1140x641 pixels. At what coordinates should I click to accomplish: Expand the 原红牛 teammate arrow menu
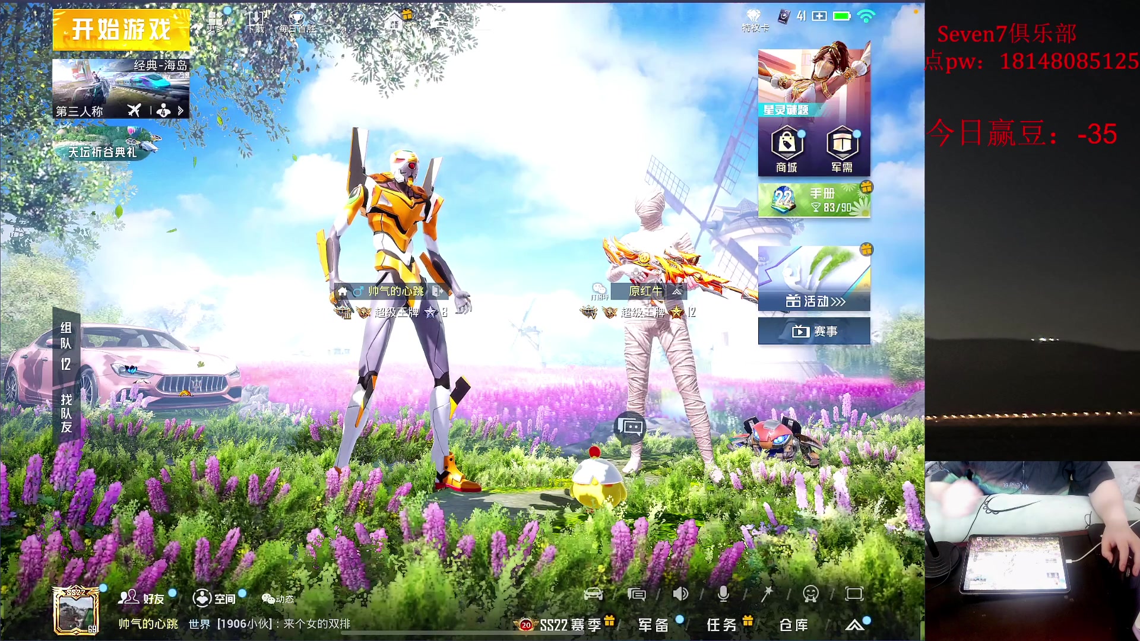pyautogui.click(x=676, y=291)
